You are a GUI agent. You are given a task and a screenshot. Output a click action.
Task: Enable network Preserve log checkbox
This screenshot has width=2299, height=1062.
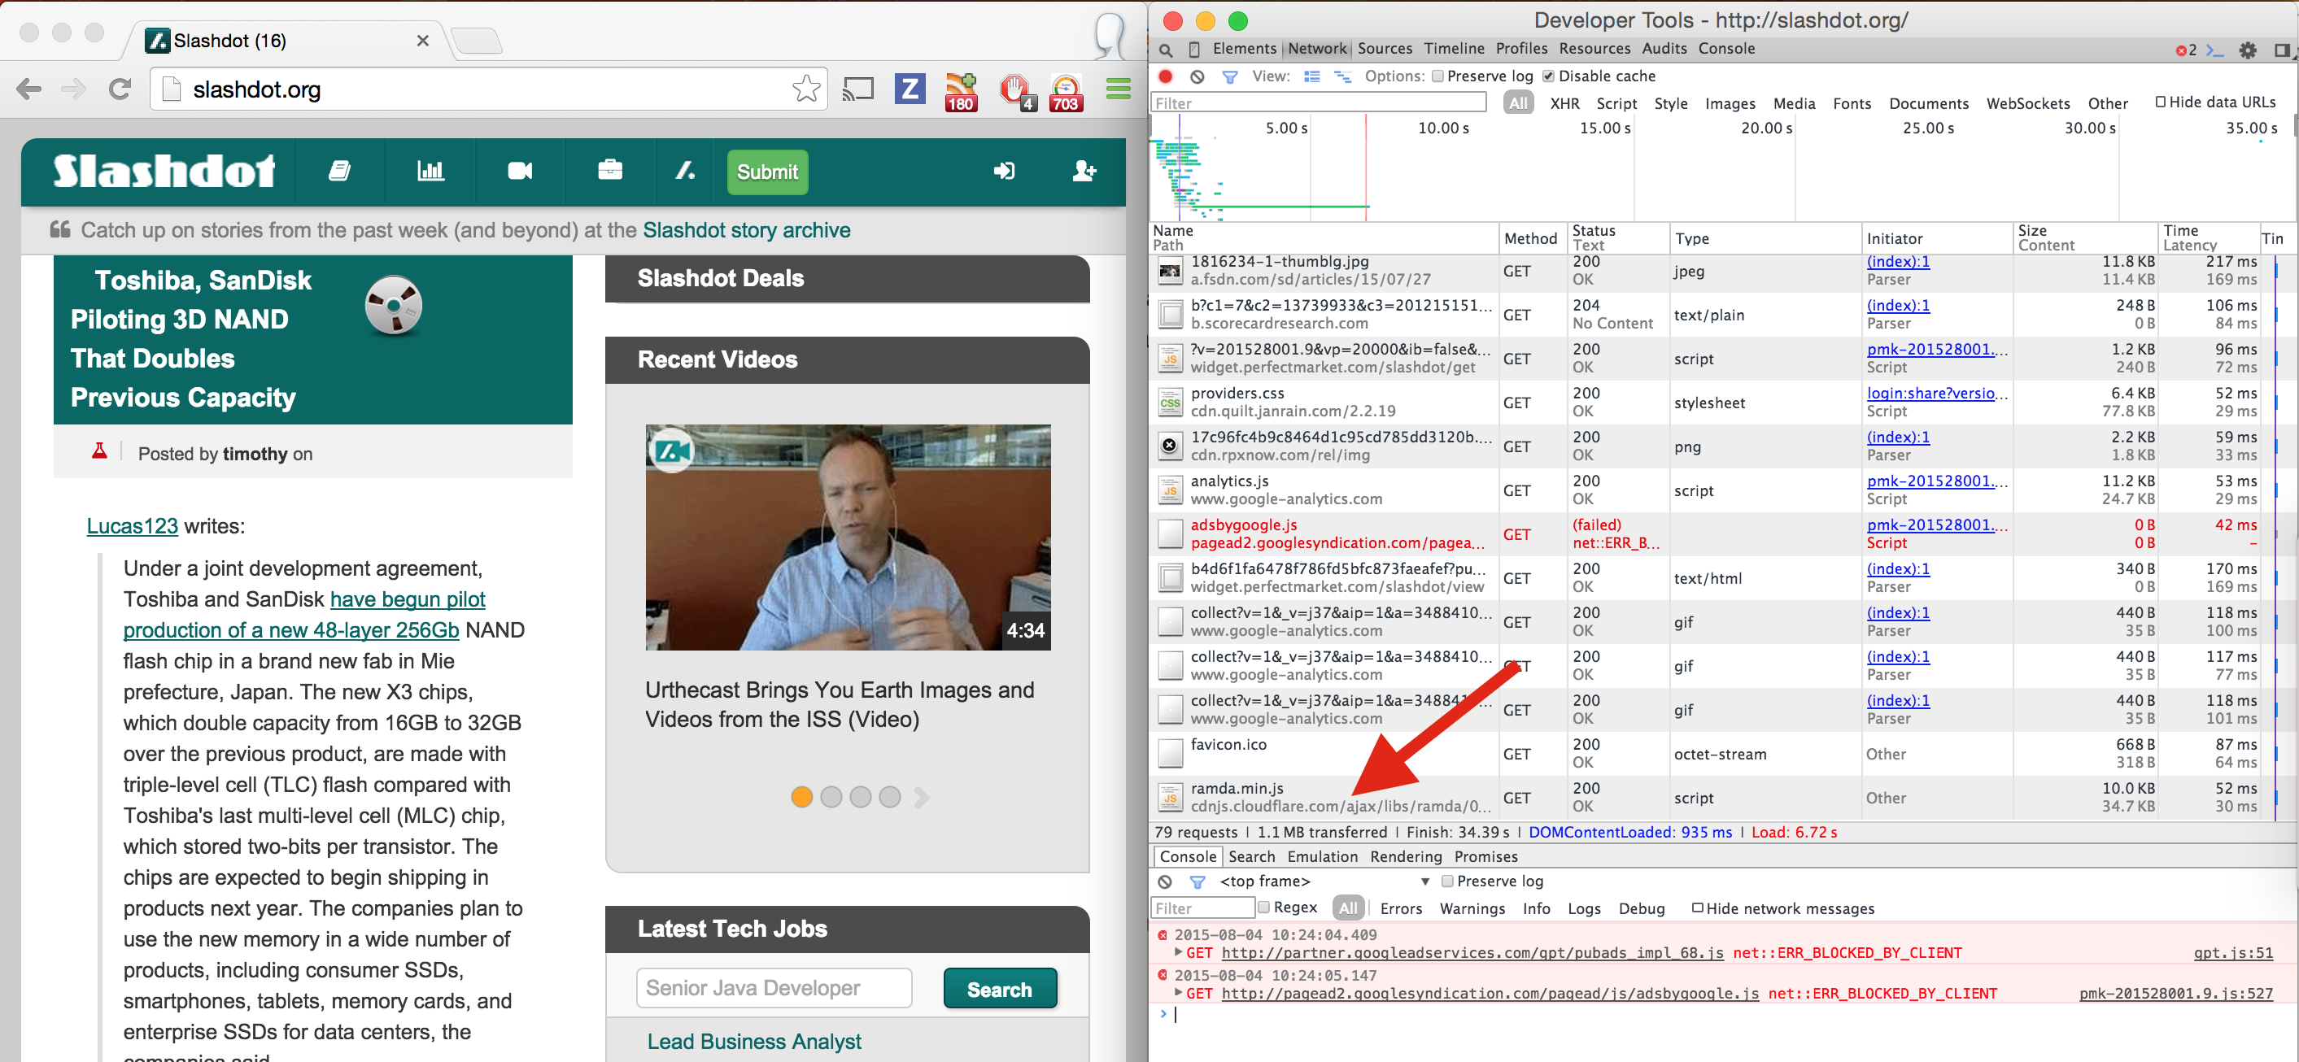[x=1437, y=76]
